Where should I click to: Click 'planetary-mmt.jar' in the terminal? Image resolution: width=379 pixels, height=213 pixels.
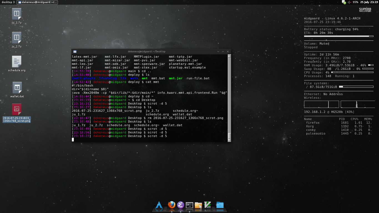(x=185, y=64)
